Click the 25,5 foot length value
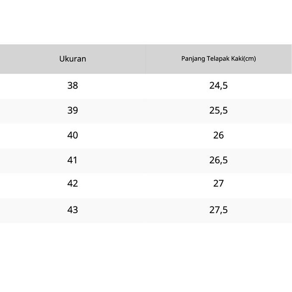The height and width of the screenshot is (292, 292). click(x=218, y=111)
